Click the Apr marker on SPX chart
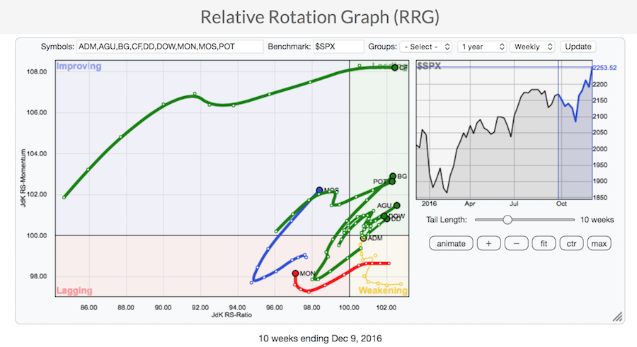 coord(470,204)
